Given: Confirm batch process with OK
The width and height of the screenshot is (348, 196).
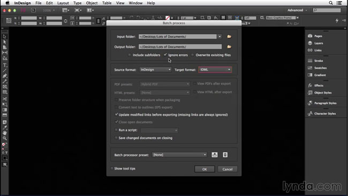Looking at the screenshot, I should (205, 169).
